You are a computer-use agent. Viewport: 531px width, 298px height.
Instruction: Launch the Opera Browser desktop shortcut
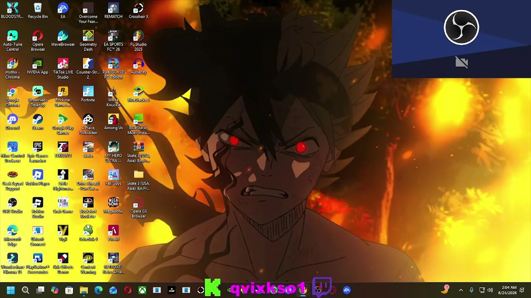[38, 41]
